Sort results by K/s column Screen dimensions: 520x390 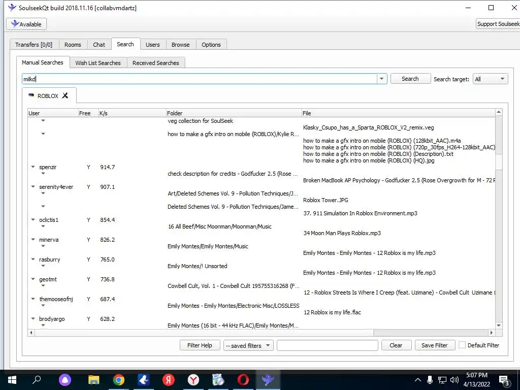click(x=132, y=113)
